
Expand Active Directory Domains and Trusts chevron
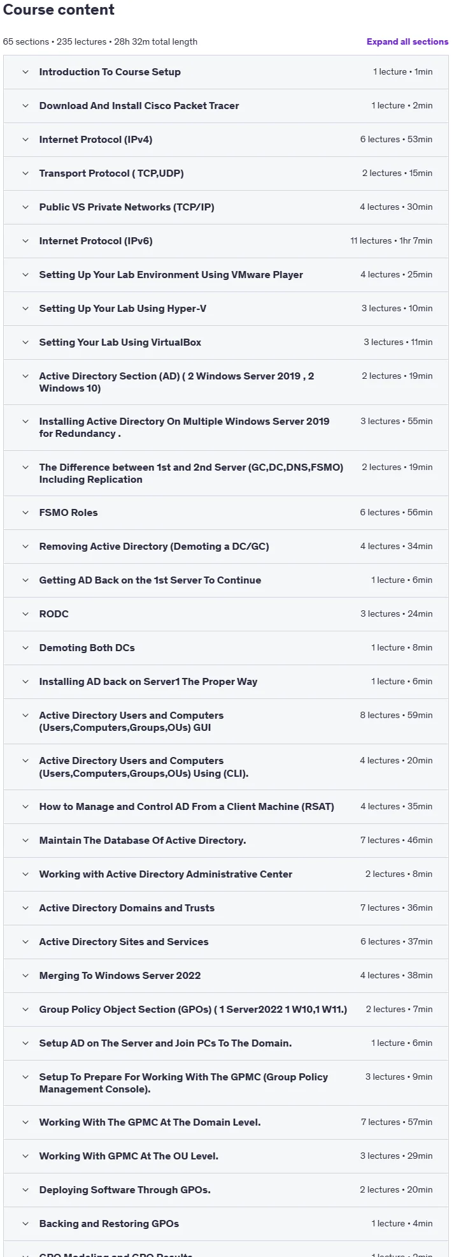tap(25, 908)
